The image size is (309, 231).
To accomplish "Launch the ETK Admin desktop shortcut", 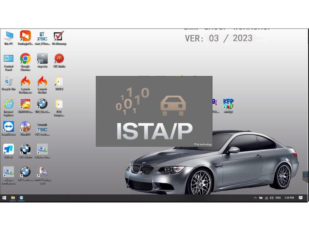I will click(x=25, y=149).
